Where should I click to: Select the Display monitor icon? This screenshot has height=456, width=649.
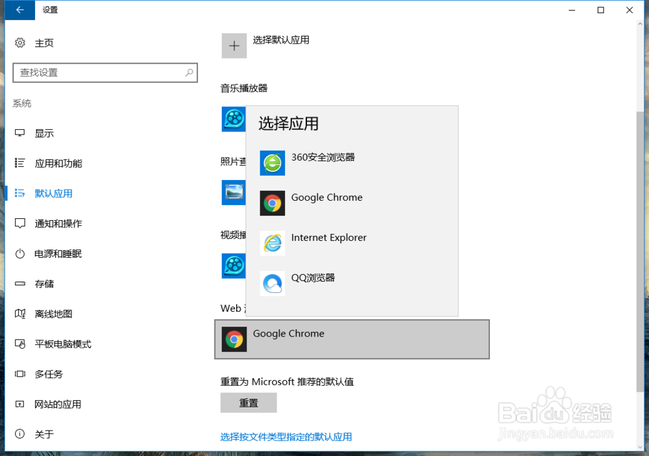[20, 133]
